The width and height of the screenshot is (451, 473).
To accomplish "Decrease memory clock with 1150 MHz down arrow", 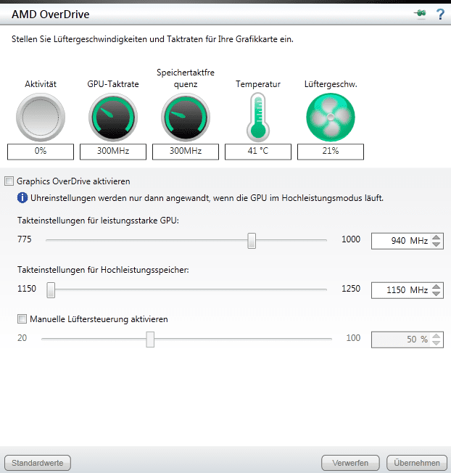I will click(436, 294).
